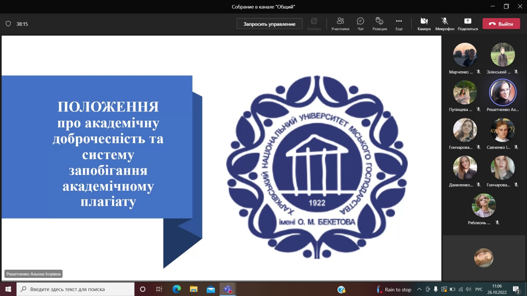Click muted mic icon next to Рябоконь
The image size is (527, 296).
click(497, 222)
